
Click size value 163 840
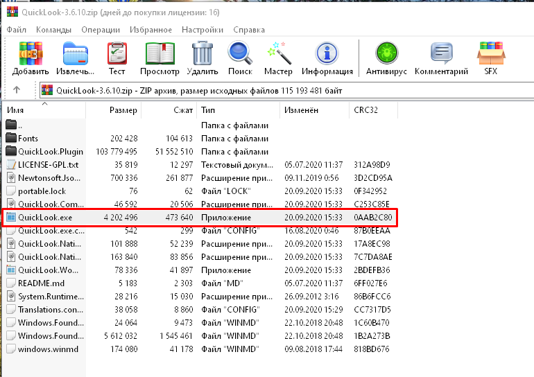point(124,257)
